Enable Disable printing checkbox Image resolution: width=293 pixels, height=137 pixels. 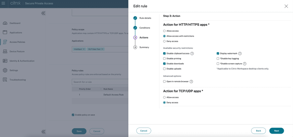point(164,59)
